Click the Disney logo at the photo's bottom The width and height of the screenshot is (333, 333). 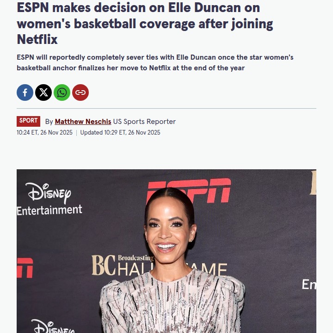(53, 326)
